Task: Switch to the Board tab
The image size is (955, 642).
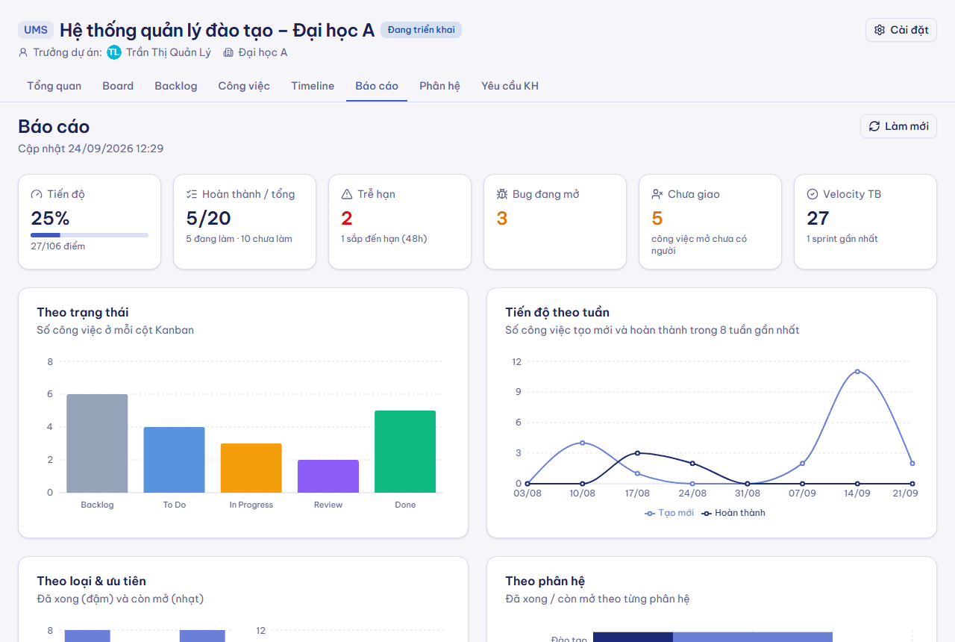Action: point(118,86)
